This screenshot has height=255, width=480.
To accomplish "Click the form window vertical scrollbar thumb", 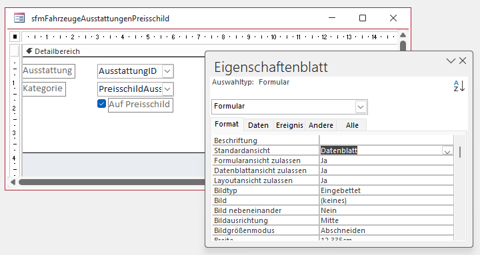I will [403, 46].
